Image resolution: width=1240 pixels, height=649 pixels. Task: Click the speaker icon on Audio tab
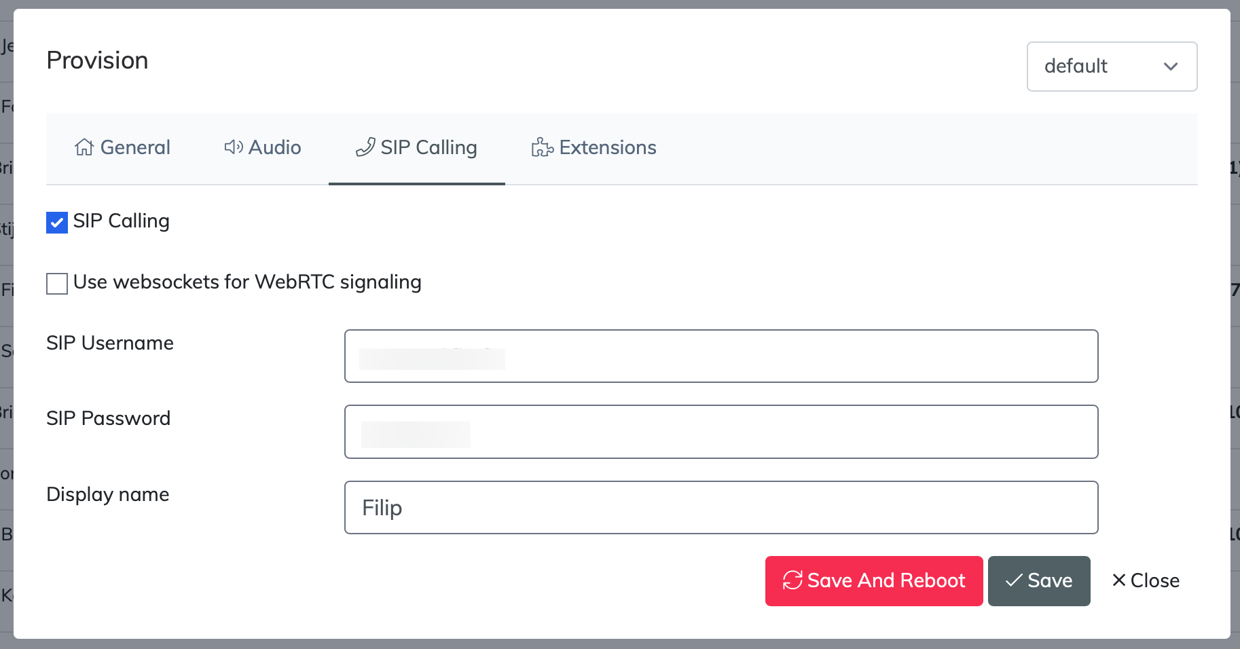click(x=234, y=147)
